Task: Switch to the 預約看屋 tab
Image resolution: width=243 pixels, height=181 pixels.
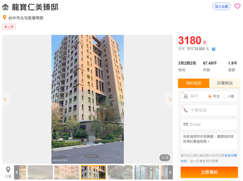Action: click(x=194, y=83)
